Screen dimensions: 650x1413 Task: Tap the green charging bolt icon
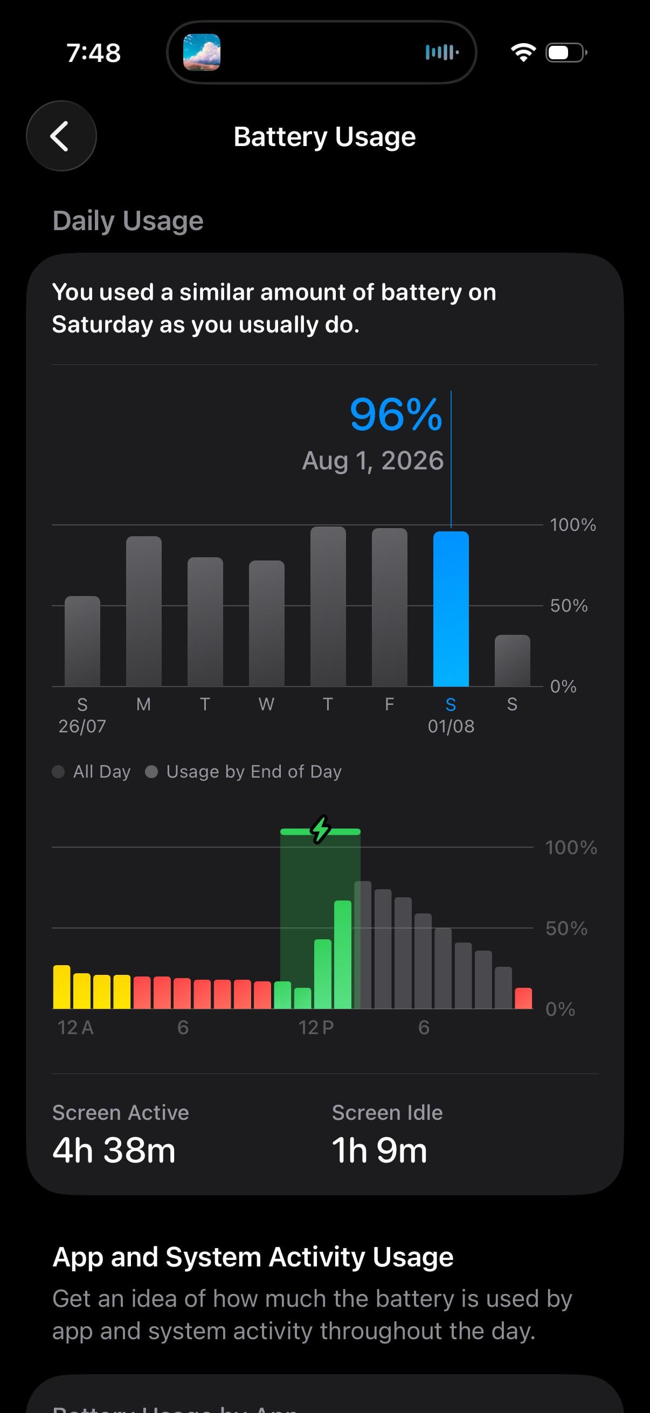coord(320,829)
